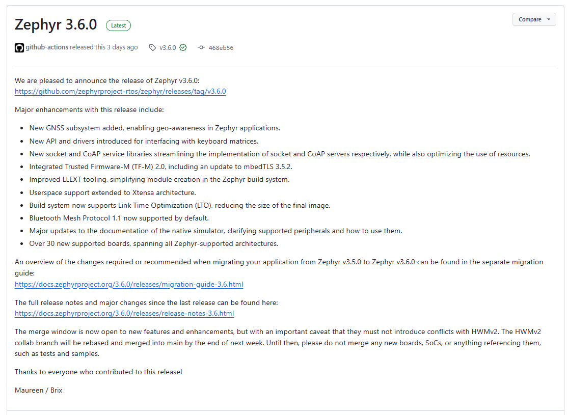Open the Zephyr 3.6.0 release title

[x=56, y=24]
